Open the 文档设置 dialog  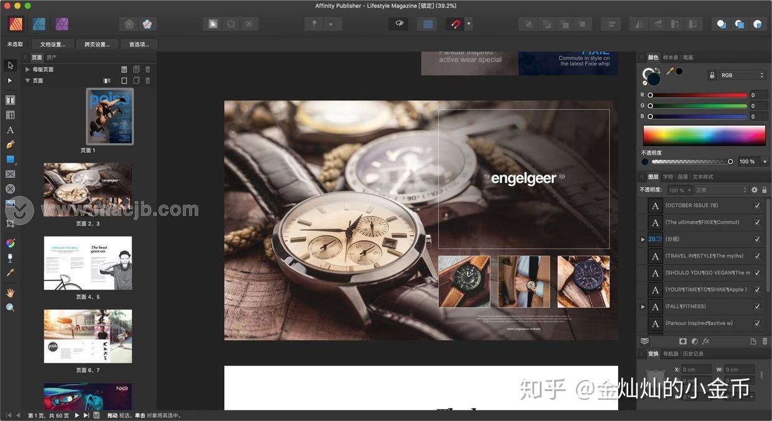click(52, 44)
